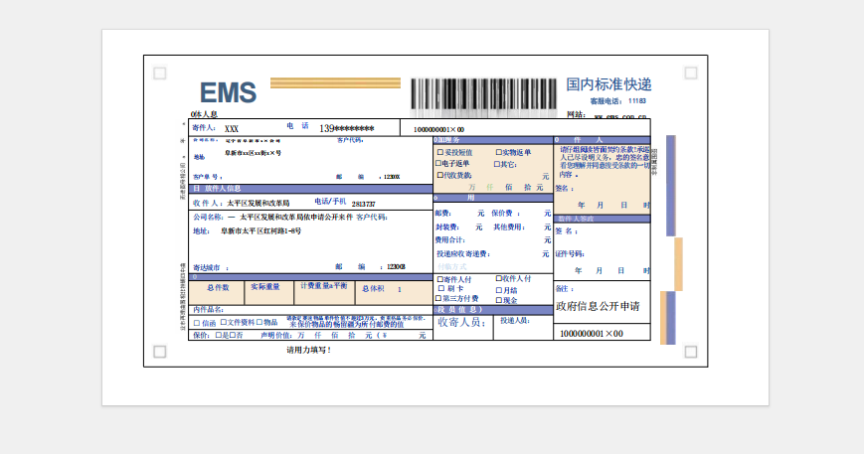Screen dimensions: 864x454
Task: Tick the 现金 payment checkbox
Action: pyautogui.click(x=499, y=300)
